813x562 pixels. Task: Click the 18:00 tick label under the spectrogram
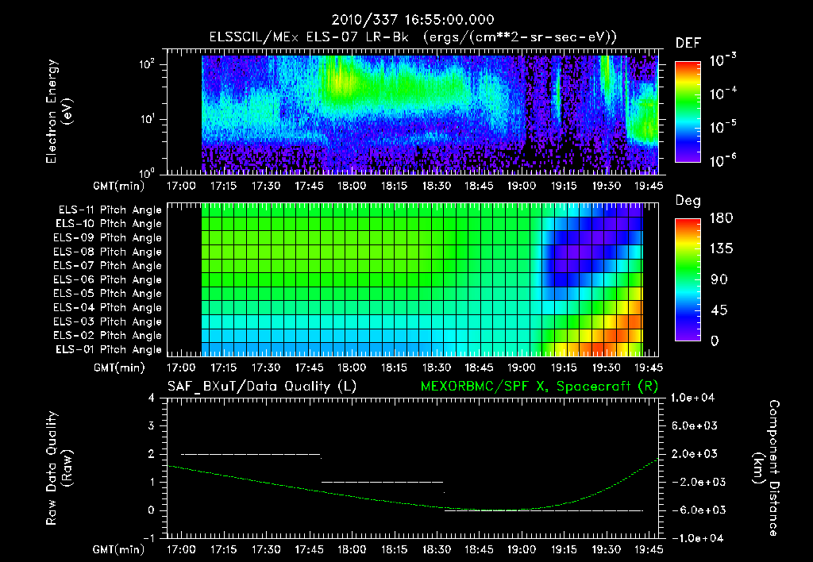[352, 186]
